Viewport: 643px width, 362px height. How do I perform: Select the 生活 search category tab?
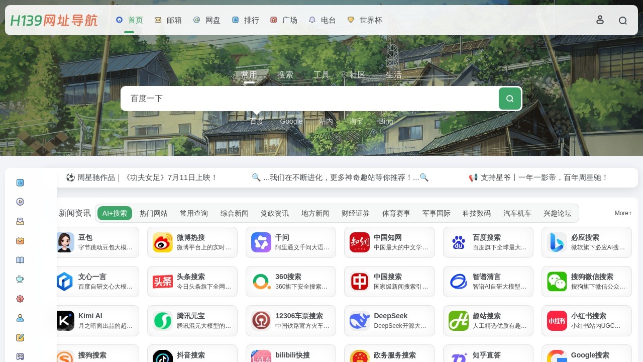coord(394,74)
